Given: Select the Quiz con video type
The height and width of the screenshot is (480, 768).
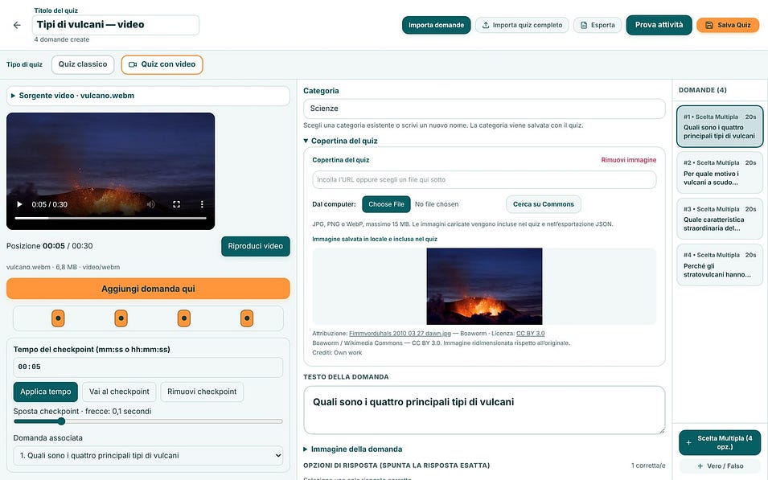Looking at the screenshot, I should pyautogui.click(x=162, y=64).
